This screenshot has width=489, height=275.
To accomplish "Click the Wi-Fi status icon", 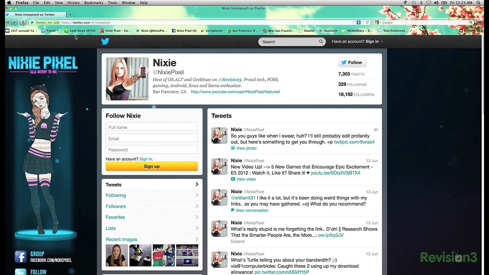I will (x=429, y=3).
